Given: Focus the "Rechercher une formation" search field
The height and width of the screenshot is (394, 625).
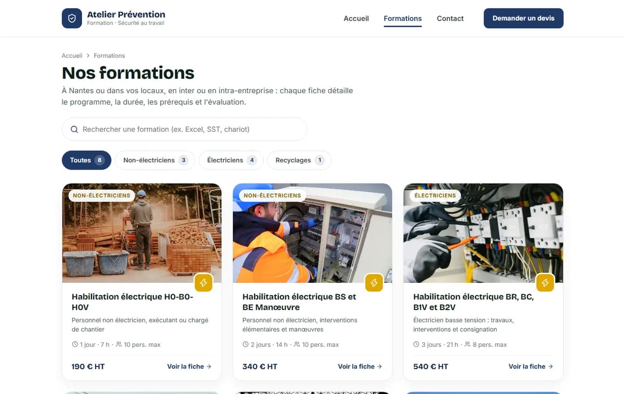Looking at the screenshot, I should pos(185,129).
